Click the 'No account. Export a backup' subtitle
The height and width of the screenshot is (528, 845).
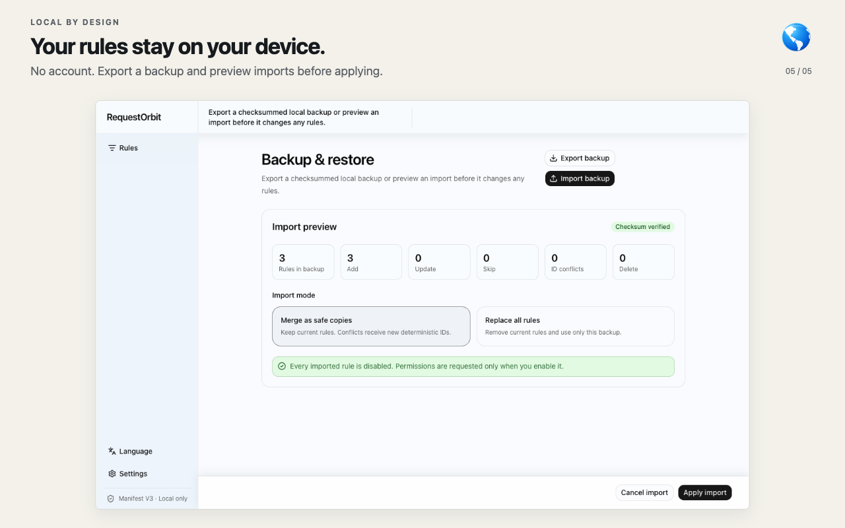(x=207, y=71)
